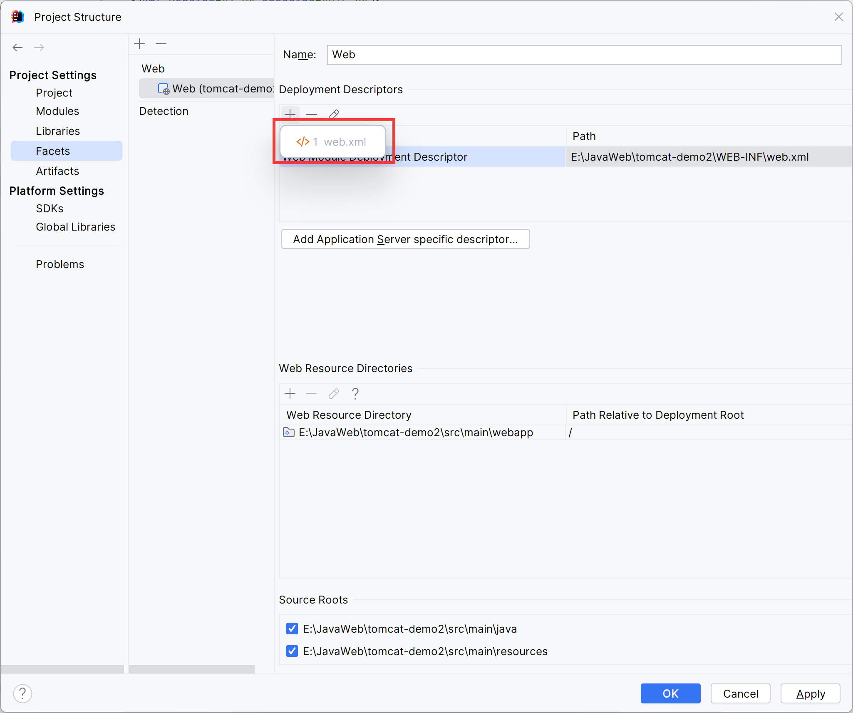The height and width of the screenshot is (713, 853).
Task: Click the help button at bottom left
Action: [x=22, y=694]
